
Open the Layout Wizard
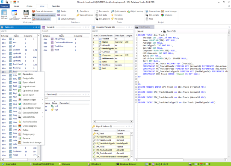coord(4,14)
